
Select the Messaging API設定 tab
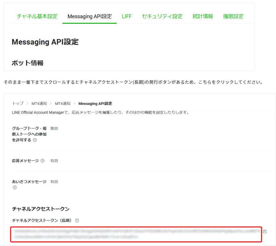89,16
